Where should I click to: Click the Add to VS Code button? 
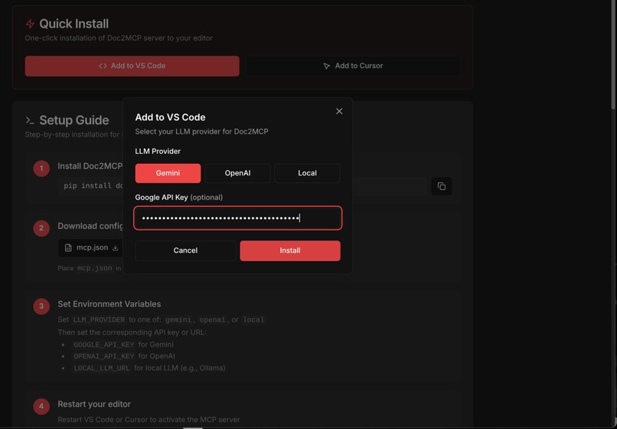132,66
